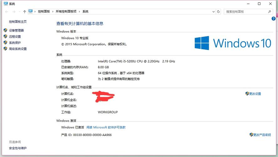Open 系统保护 from sidebar

coord(15,43)
